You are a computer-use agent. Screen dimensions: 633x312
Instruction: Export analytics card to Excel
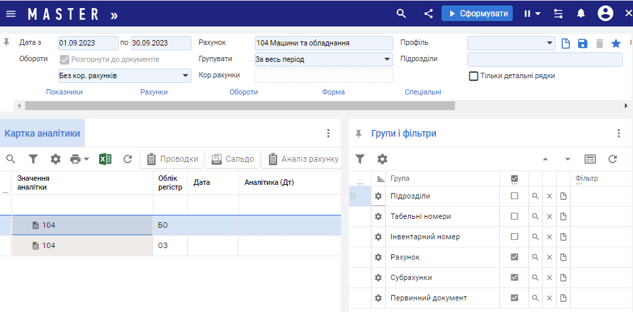click(x=105, y=159)
